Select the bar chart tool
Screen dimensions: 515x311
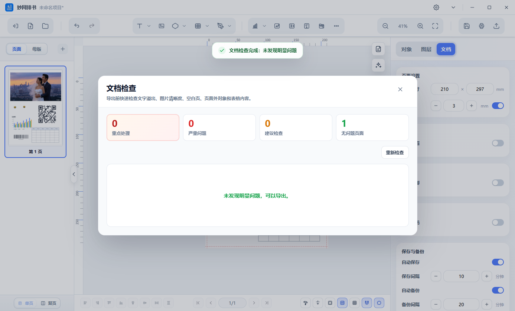(x=255, y=26)
